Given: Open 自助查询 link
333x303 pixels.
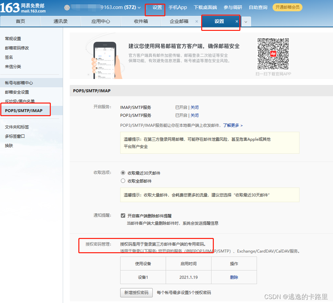Looking at the screenshot, I should click(258, 7).
